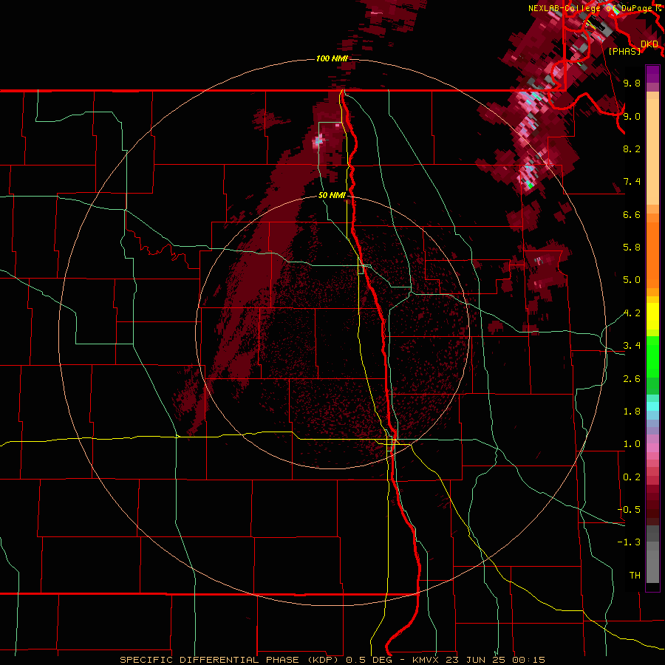Click the '50 NMI' range ring label
The image size is (665, 665).
tap(332, 195)
